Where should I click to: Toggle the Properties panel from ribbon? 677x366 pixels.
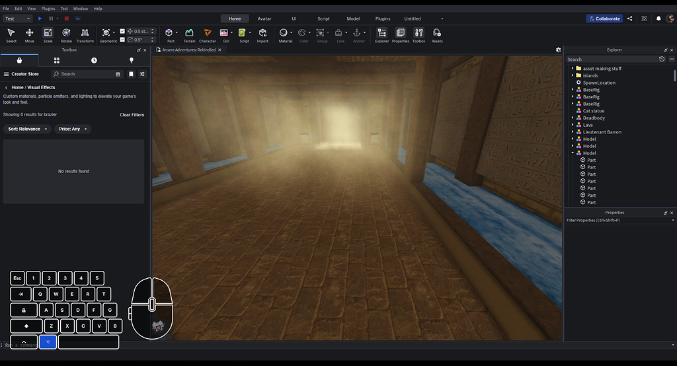click(x=400, y=35)
